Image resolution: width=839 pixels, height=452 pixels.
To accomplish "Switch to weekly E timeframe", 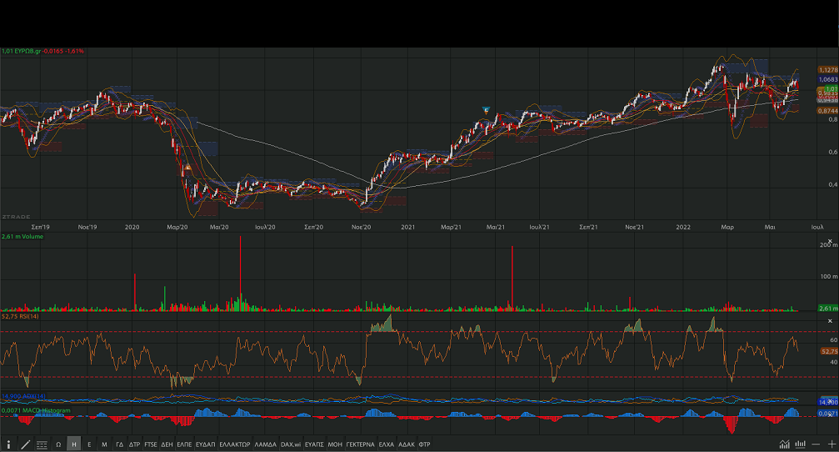I will (89, 444).
